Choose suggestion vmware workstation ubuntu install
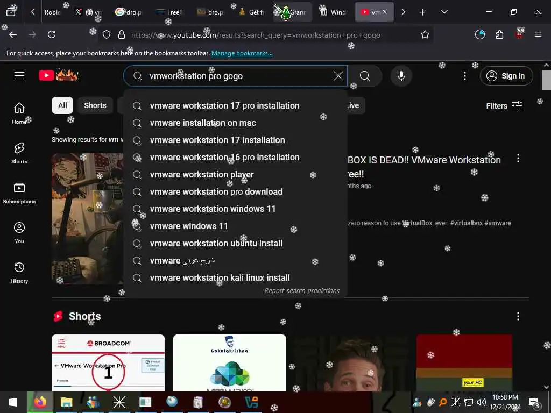Screen dimensions: 551x413 pyautogui.click(x=235, y=244)
